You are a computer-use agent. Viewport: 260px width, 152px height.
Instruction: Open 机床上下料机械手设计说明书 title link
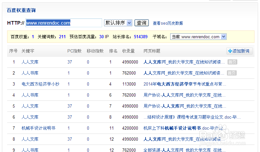pos(185,128)
